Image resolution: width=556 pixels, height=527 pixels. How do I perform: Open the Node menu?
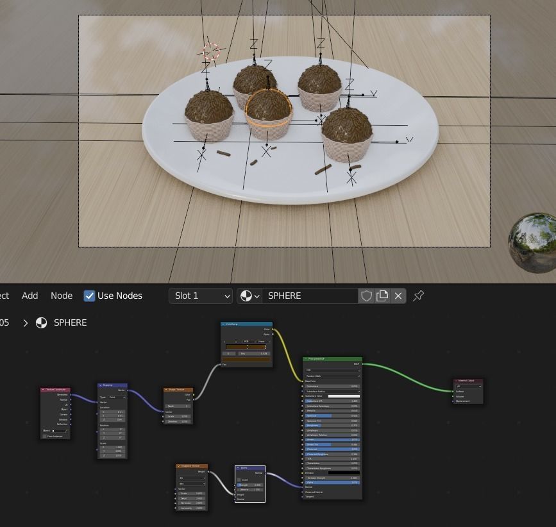coord(62,296)
